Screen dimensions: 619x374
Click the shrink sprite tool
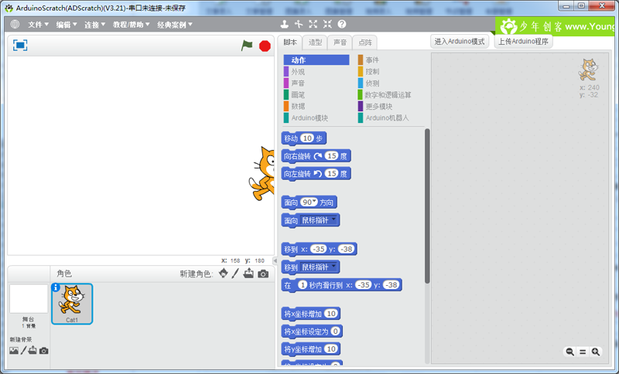327,24
